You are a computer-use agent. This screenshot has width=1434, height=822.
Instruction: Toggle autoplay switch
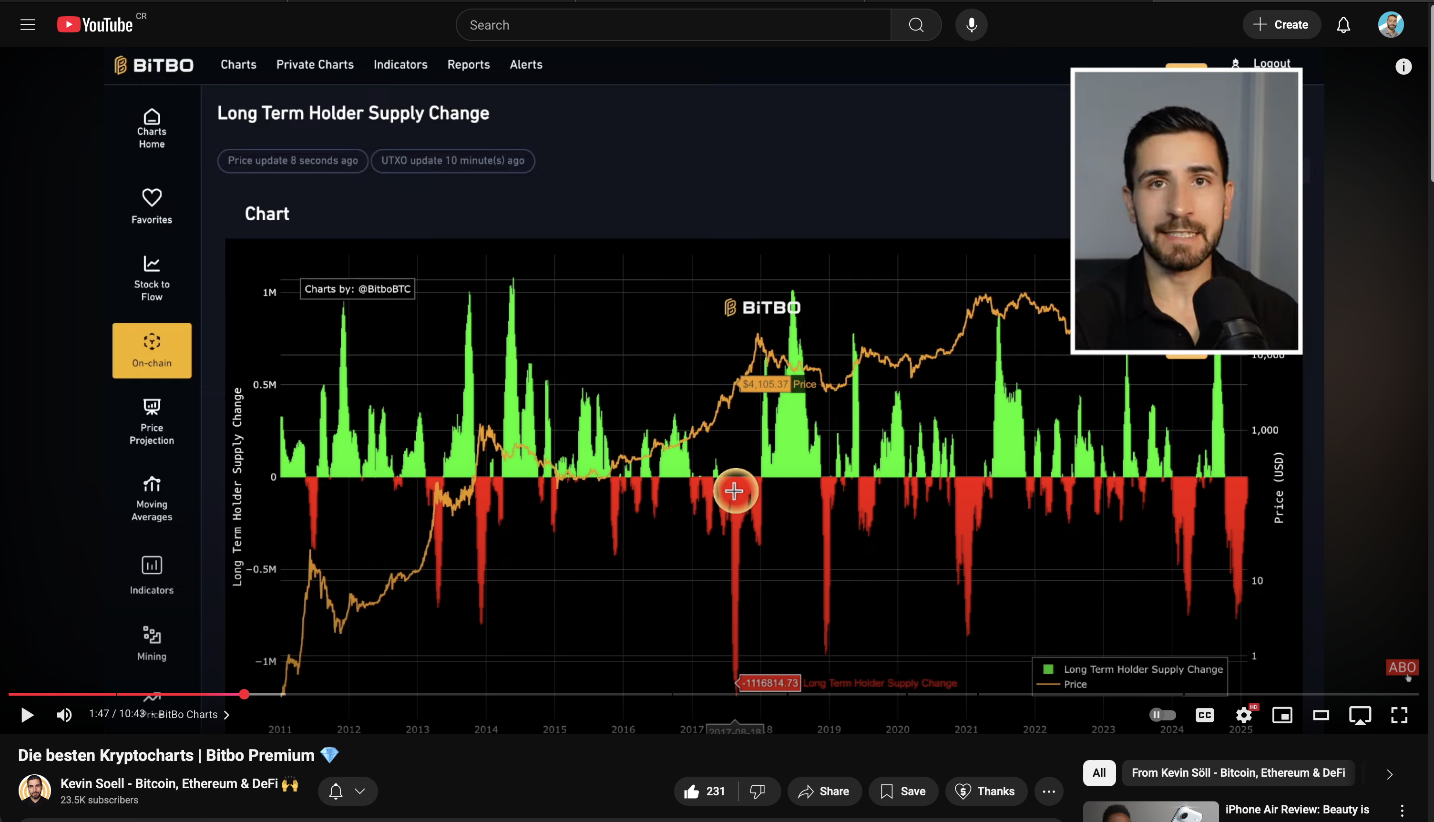click(1162, 715)
